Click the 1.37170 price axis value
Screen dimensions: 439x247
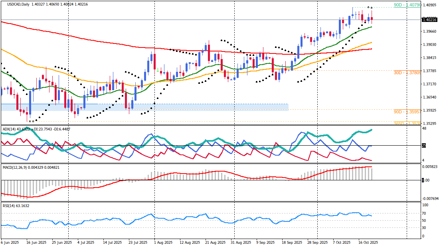click(x=431, y=84)
